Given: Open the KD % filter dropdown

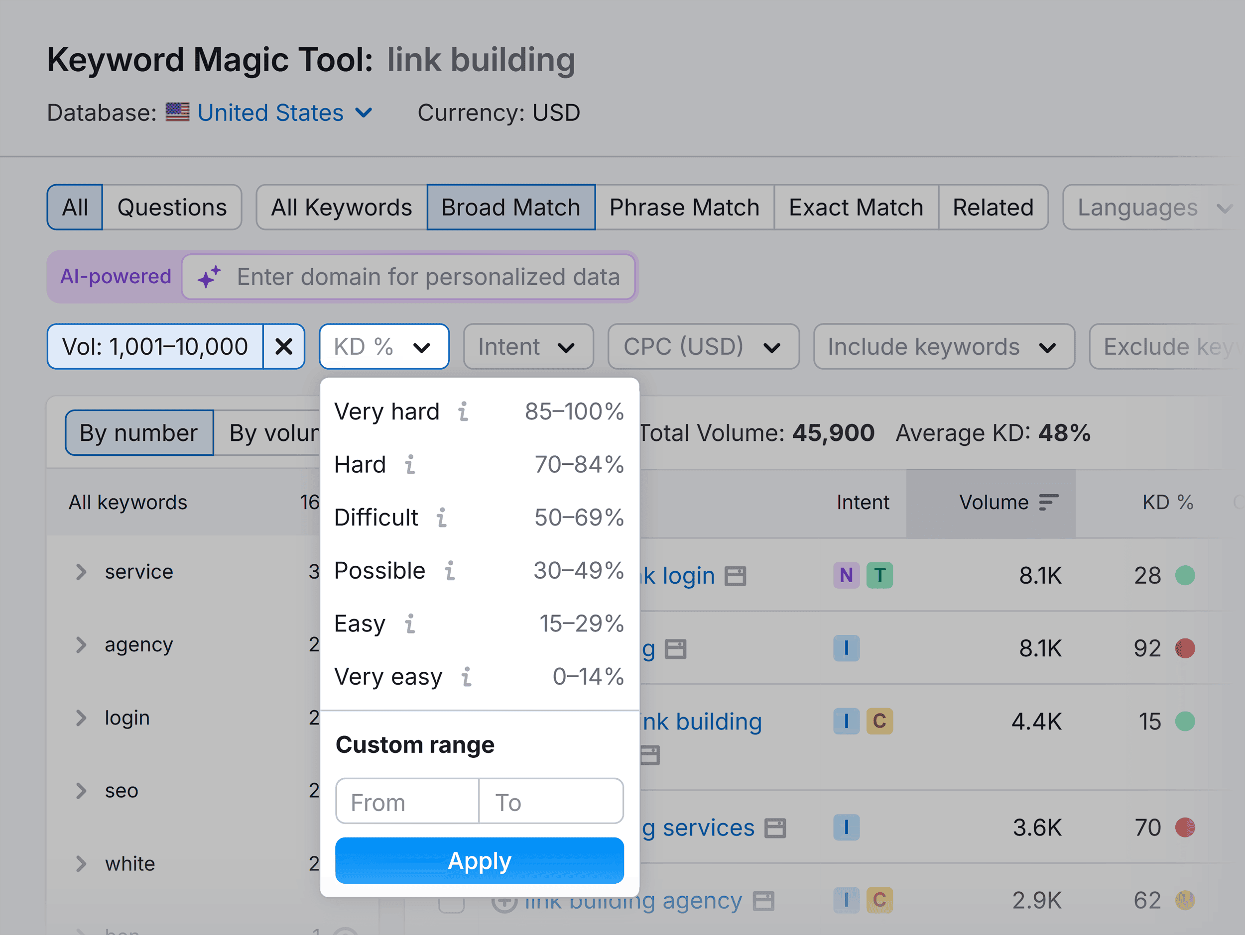Looking at the screenshot, I should pos(384,346).
